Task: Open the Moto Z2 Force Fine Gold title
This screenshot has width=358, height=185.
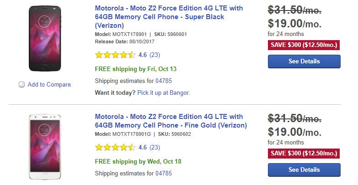Action: point(171,121)
